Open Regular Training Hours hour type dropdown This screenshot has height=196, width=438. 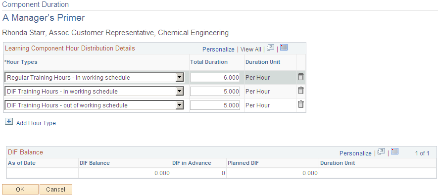tap(180, 78)
